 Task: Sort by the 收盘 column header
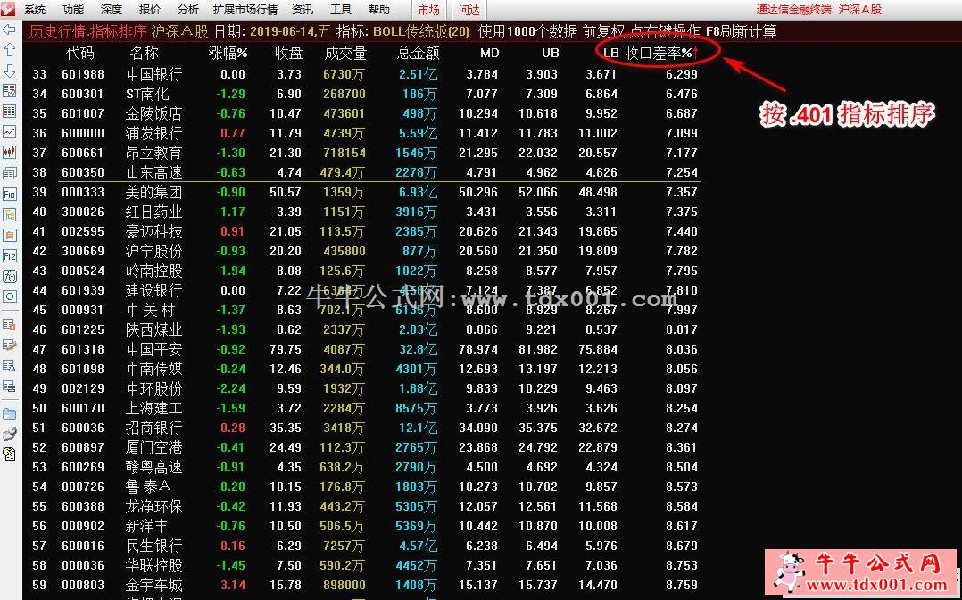tap(288, 53)
